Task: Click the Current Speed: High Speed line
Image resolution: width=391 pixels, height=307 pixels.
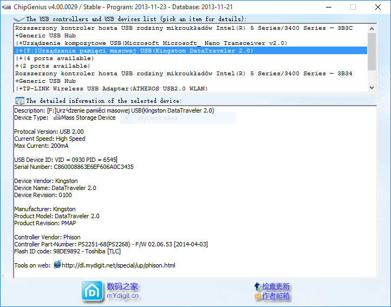Action: click(50, 139)
